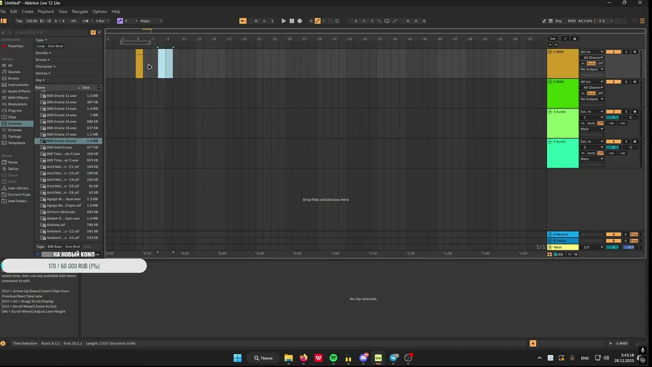
Task: Select the red Favorites collection
Action: [15, 46]
